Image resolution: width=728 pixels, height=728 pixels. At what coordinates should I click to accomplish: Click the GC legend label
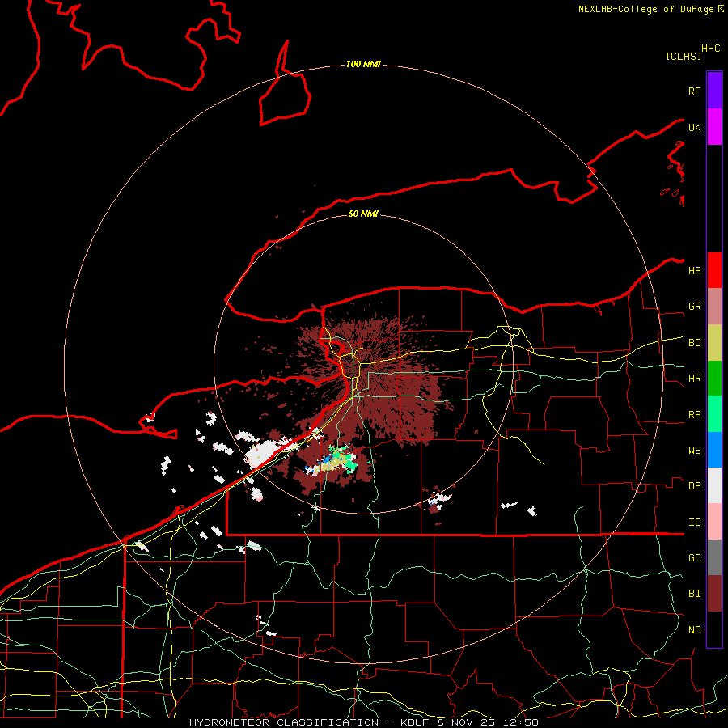694,558
